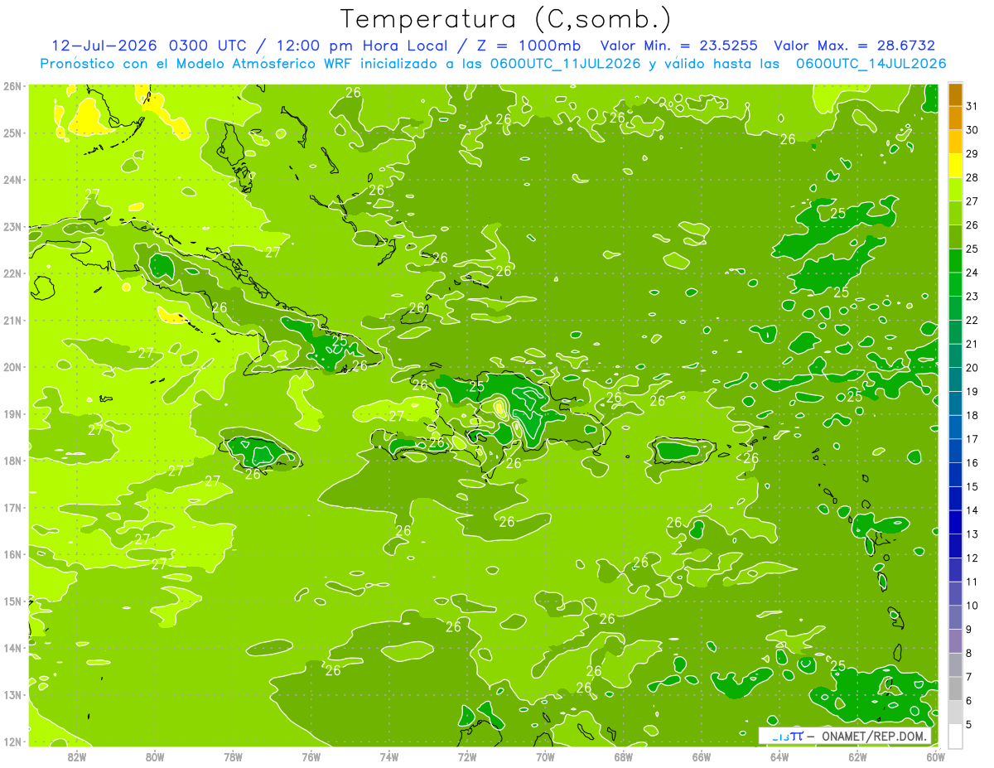Click the 12N latitude label
994x768 pixels.
pos(12,741)
